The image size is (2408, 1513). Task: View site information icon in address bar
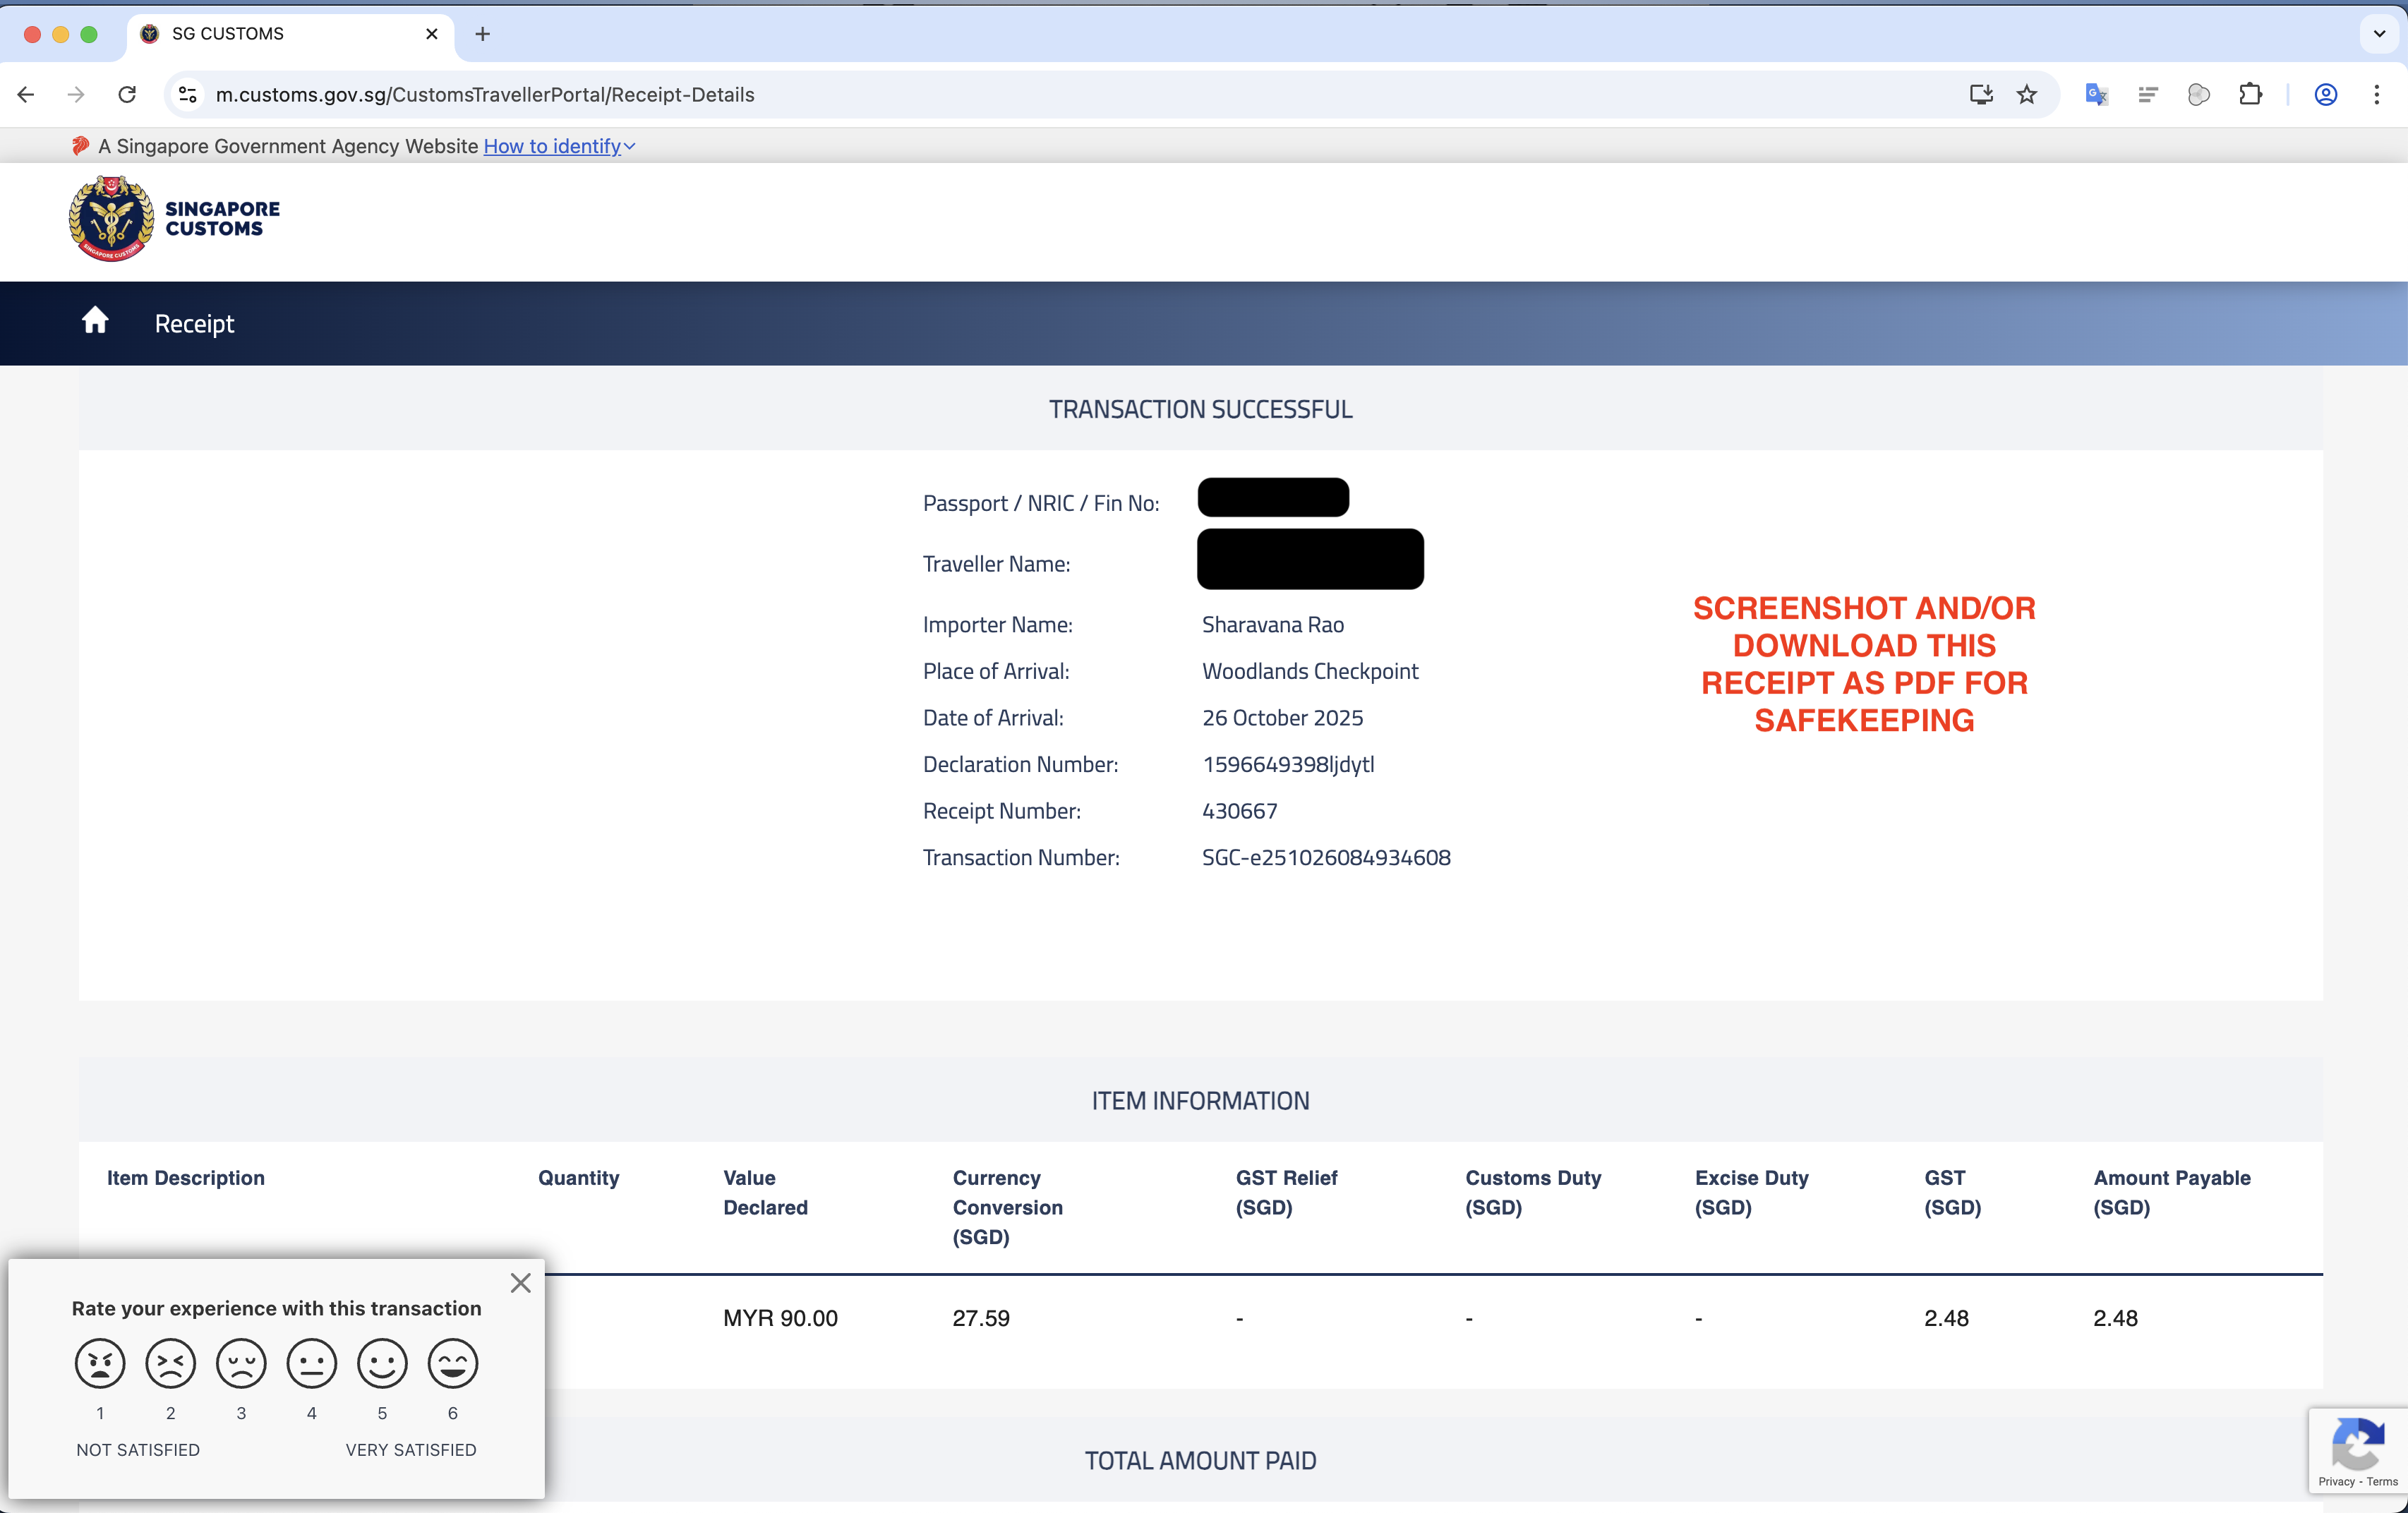click(x=186, y=94)
